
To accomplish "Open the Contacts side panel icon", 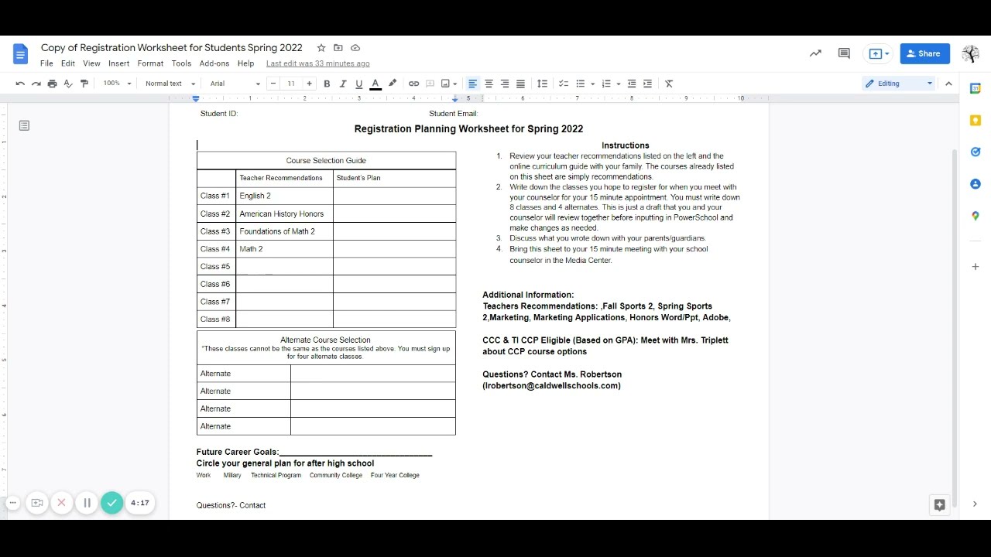I will (x=976, y=184).
